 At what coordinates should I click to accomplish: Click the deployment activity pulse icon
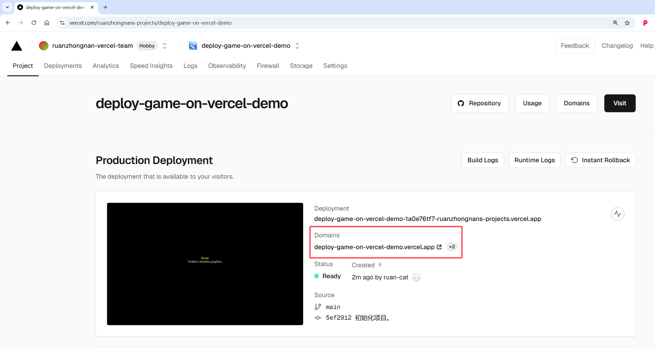[x=618, y=214]
